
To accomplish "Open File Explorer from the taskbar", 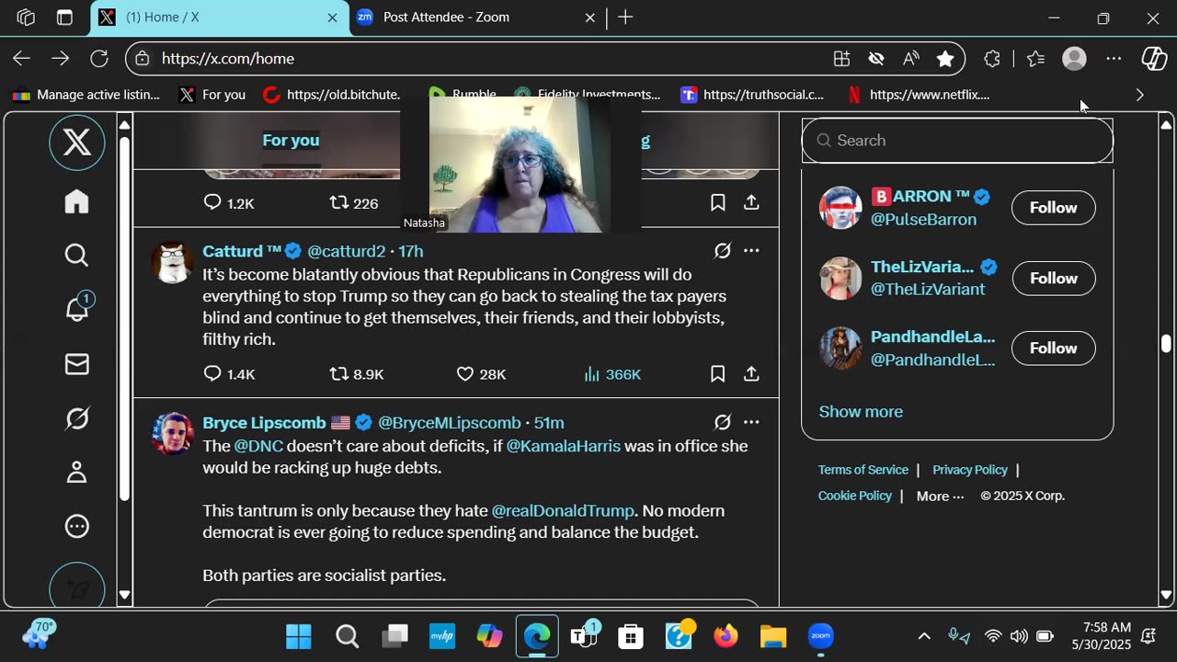I will coord(773,636).
